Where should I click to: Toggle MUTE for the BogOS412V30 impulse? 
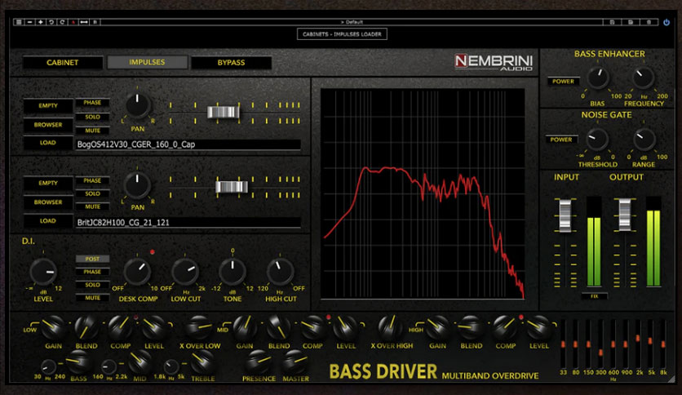click(92, 130)
